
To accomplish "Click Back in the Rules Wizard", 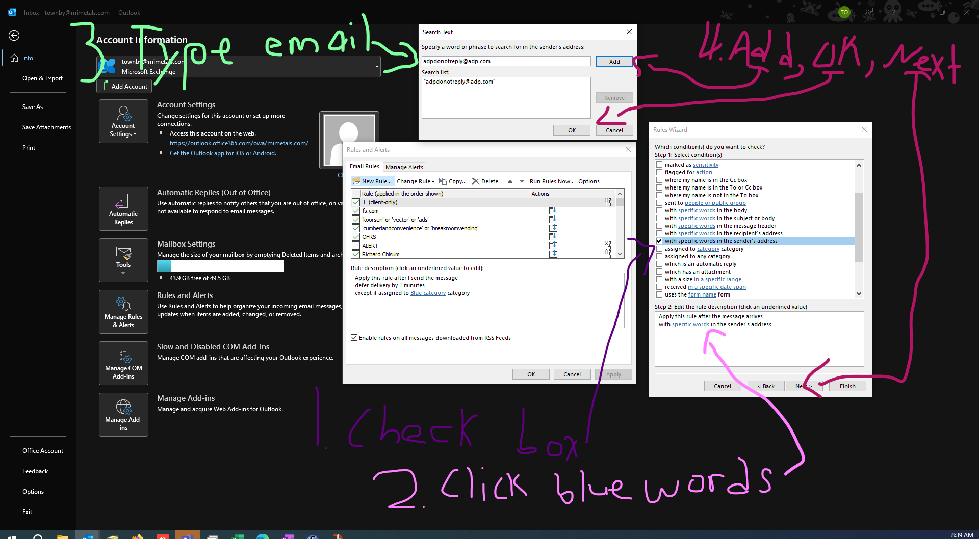I will [x=766, y=386].
